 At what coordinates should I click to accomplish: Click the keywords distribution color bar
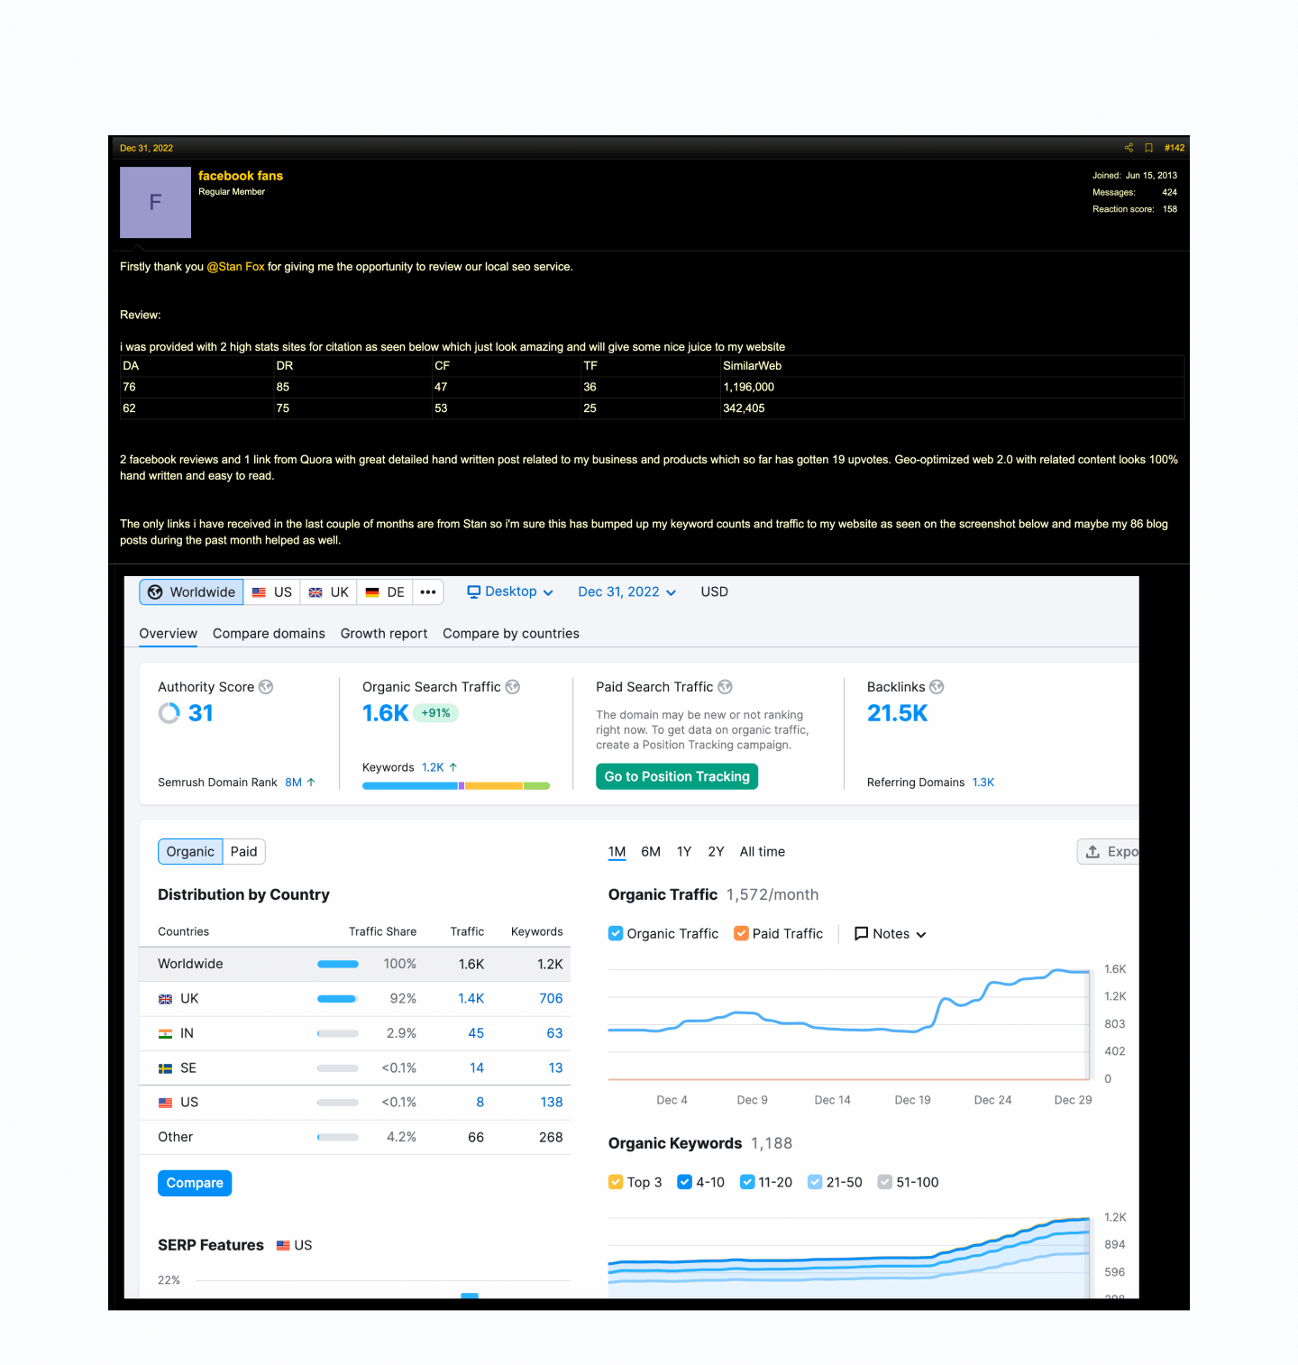[x=456, y=786]
